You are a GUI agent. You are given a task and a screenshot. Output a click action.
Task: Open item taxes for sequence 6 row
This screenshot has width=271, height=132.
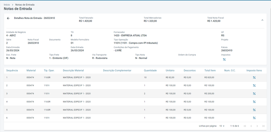254,118
